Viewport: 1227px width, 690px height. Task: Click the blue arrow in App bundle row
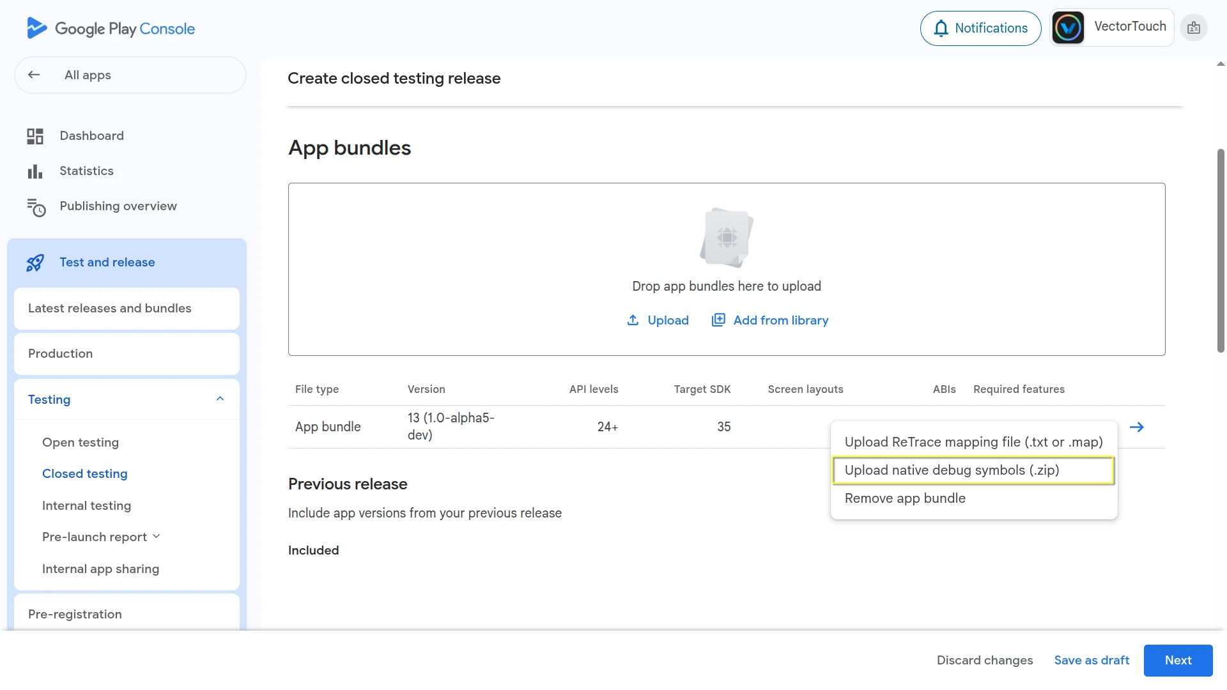click(x=1136, y=427)
